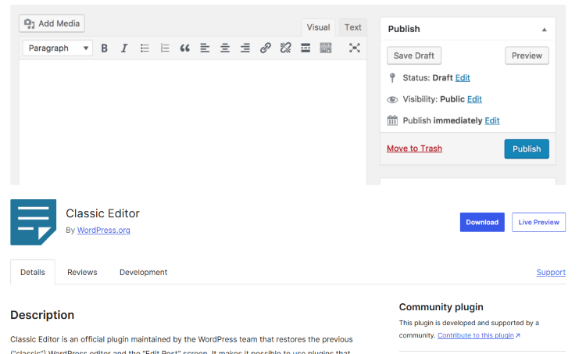Screen dimensions: 586x354
Task: Switch to the Visual editor tab
Action: click(x=318, y=27)
